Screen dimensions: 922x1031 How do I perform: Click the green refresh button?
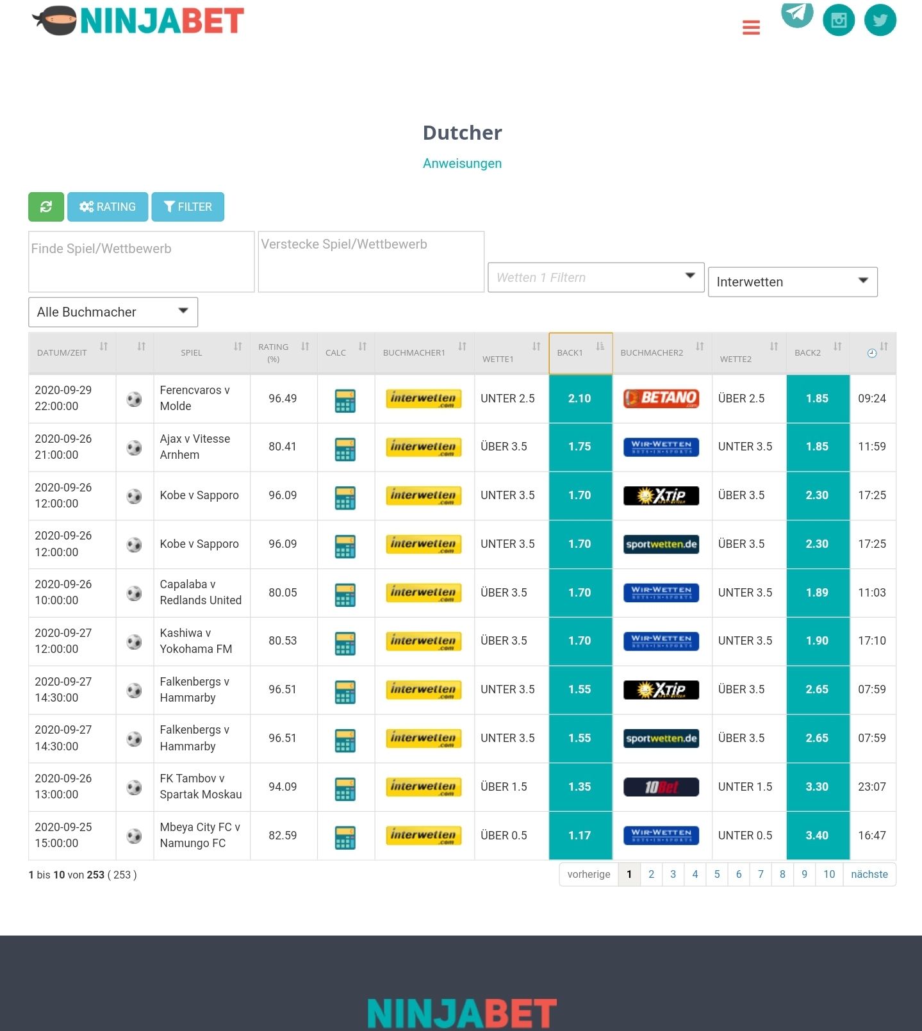(46, 207)
